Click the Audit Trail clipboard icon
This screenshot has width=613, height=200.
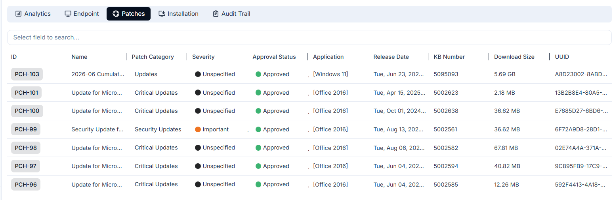tap(216, 14)
